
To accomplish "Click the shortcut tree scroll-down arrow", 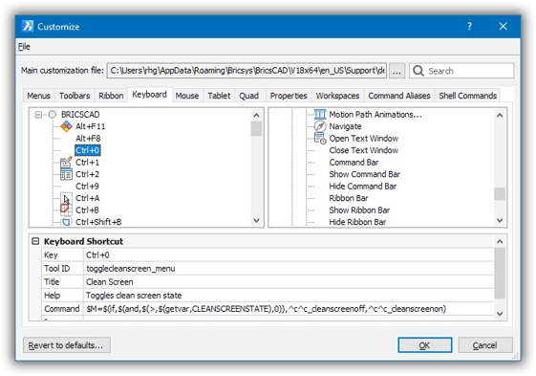I will pyautogui.click(x=256, y=221).
